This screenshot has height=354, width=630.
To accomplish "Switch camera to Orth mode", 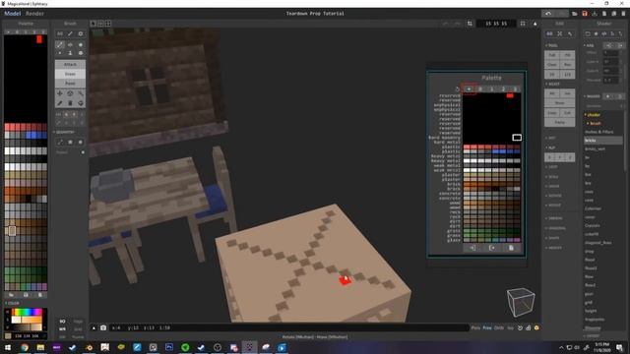I will (499, 327).
